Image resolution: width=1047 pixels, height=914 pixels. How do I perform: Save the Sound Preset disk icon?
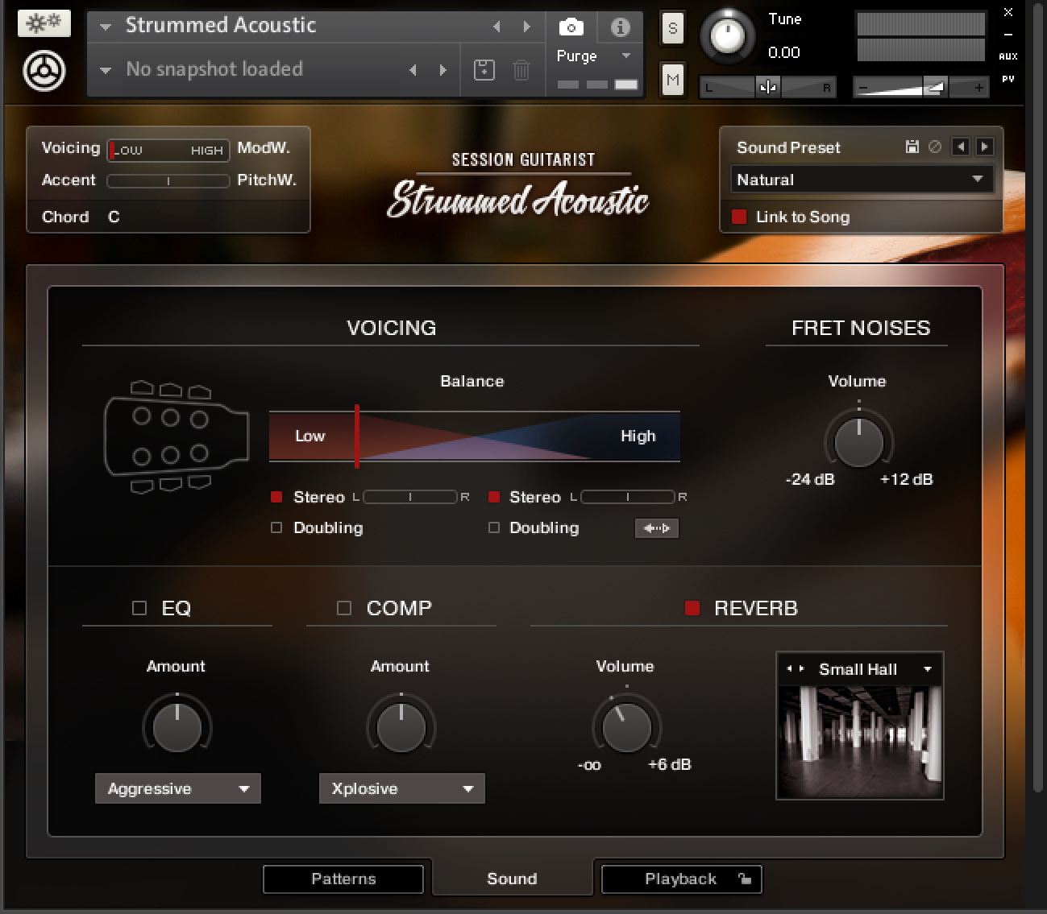point(912,147)
